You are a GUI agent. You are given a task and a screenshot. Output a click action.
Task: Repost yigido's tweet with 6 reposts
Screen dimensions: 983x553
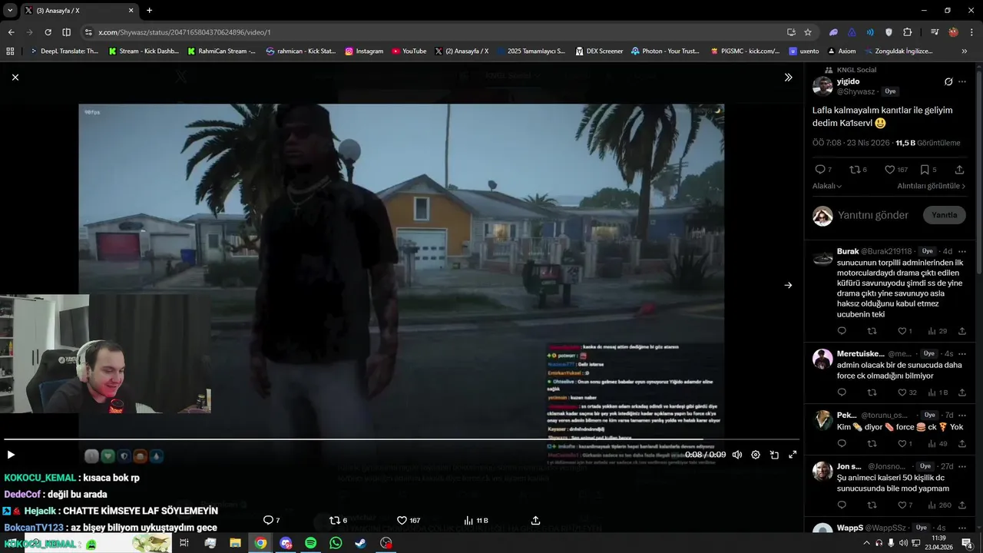click(859, 170)
